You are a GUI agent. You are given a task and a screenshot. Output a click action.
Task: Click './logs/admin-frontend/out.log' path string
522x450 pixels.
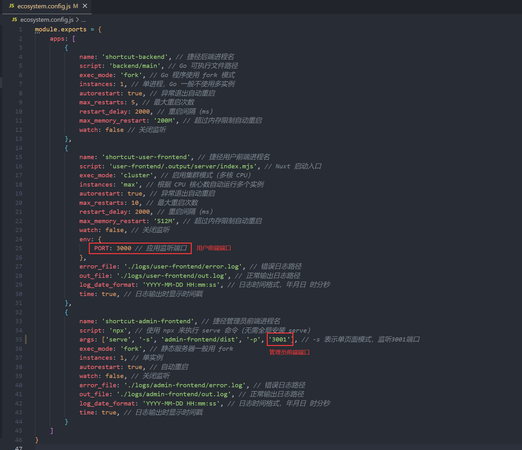tap(174, 394)
